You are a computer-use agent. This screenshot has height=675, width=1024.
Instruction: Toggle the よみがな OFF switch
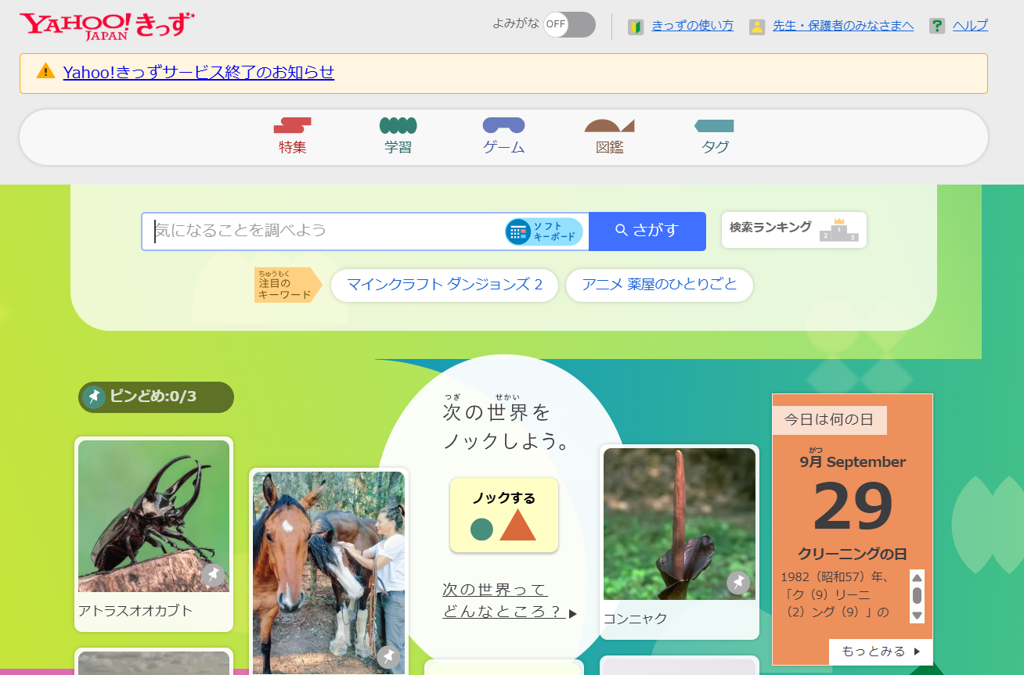(569, 24)
